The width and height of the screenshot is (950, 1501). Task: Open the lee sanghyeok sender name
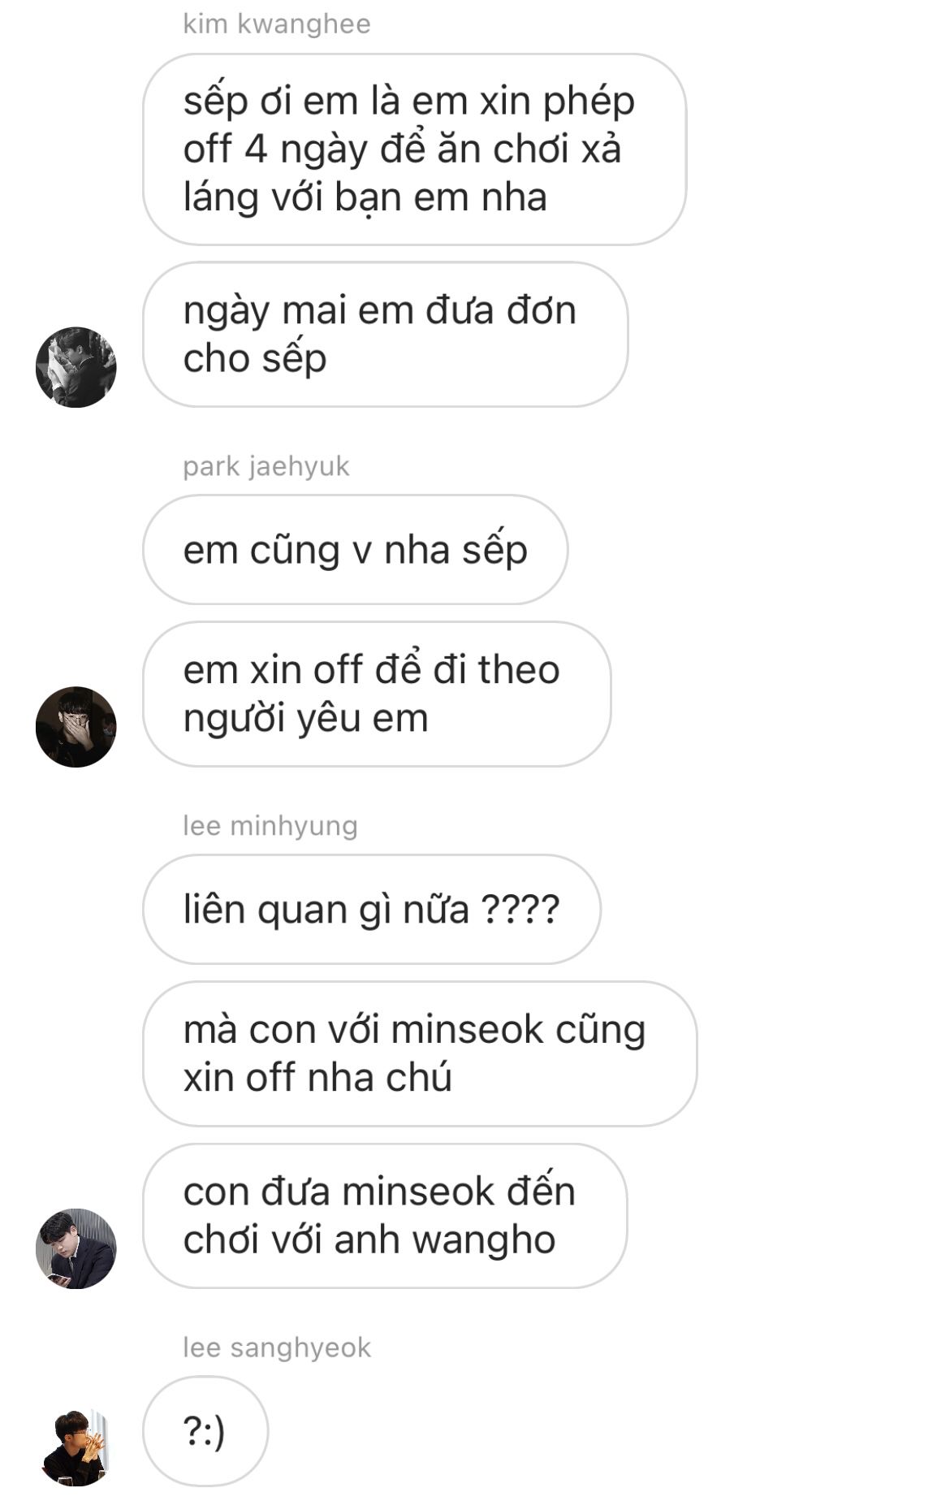coord(277,1347)
